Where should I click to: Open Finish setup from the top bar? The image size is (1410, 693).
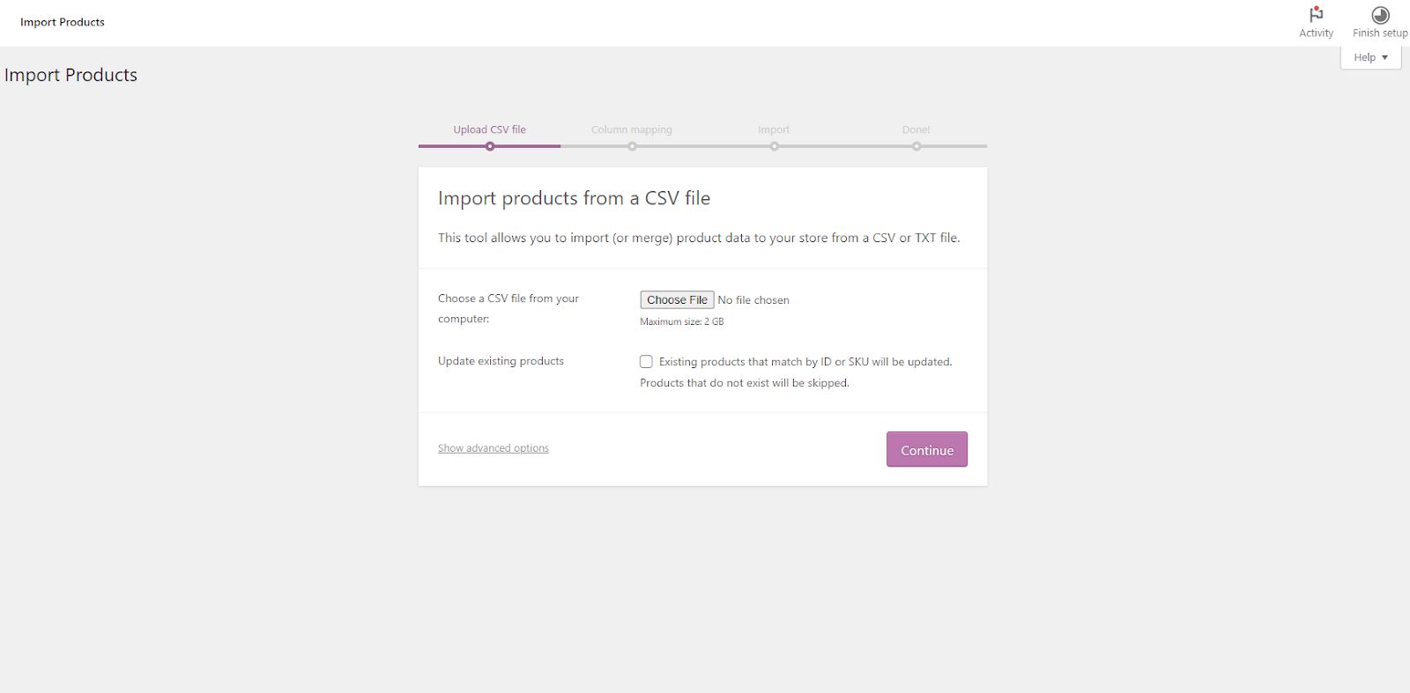point(1379,22)
